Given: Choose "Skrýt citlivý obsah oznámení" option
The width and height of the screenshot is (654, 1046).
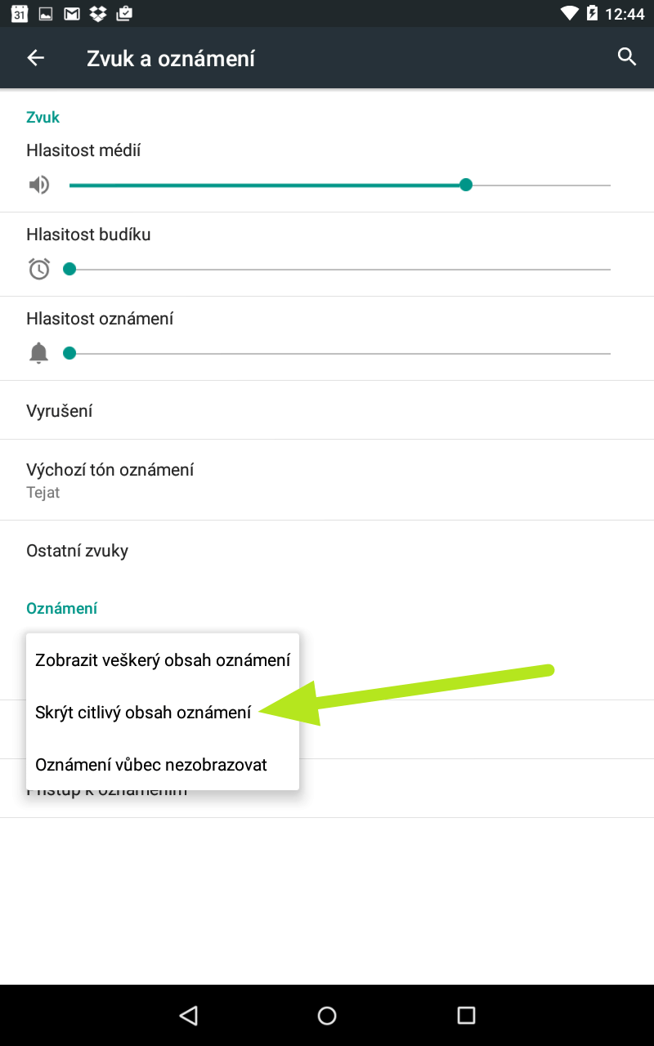Looking at the screenshot, I should tap(144, 713).
